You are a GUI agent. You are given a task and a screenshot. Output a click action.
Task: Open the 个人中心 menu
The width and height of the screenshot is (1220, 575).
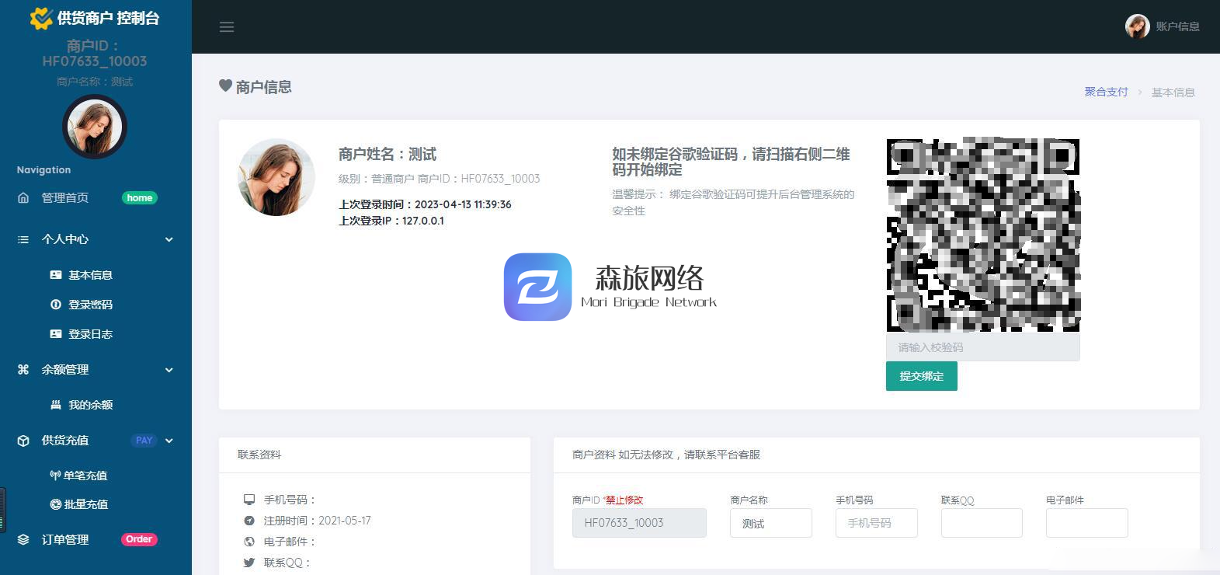(x=65, y=239)
